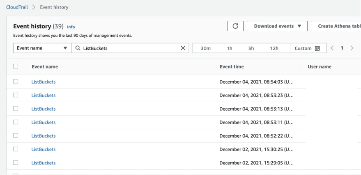Select the 08:54:03 ListBuckets event checkbox

16,82
